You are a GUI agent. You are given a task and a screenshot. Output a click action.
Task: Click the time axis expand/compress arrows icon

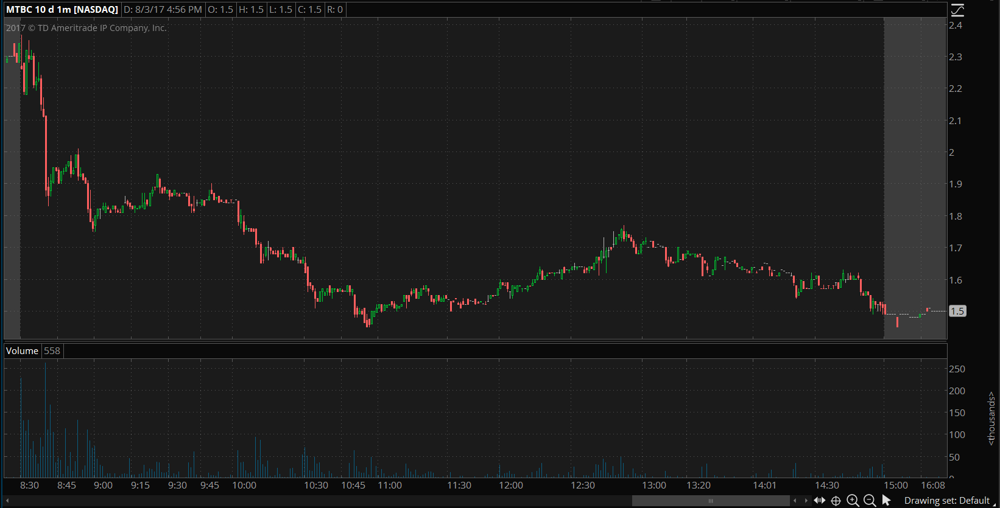820,501
